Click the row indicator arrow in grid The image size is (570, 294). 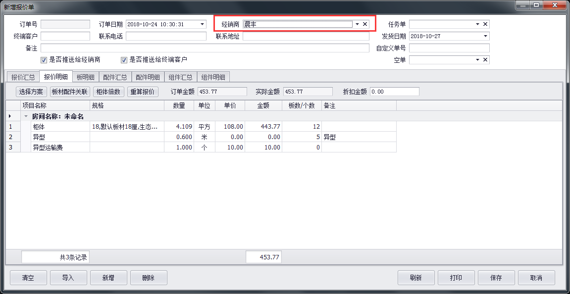[x=9, y=116]
